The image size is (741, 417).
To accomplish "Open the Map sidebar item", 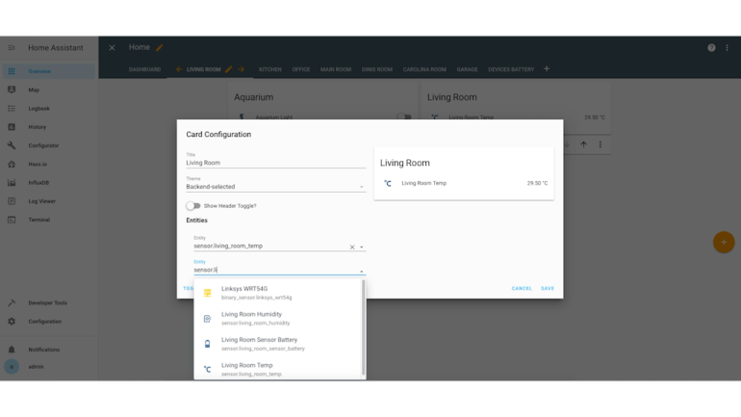I will 49,90.
